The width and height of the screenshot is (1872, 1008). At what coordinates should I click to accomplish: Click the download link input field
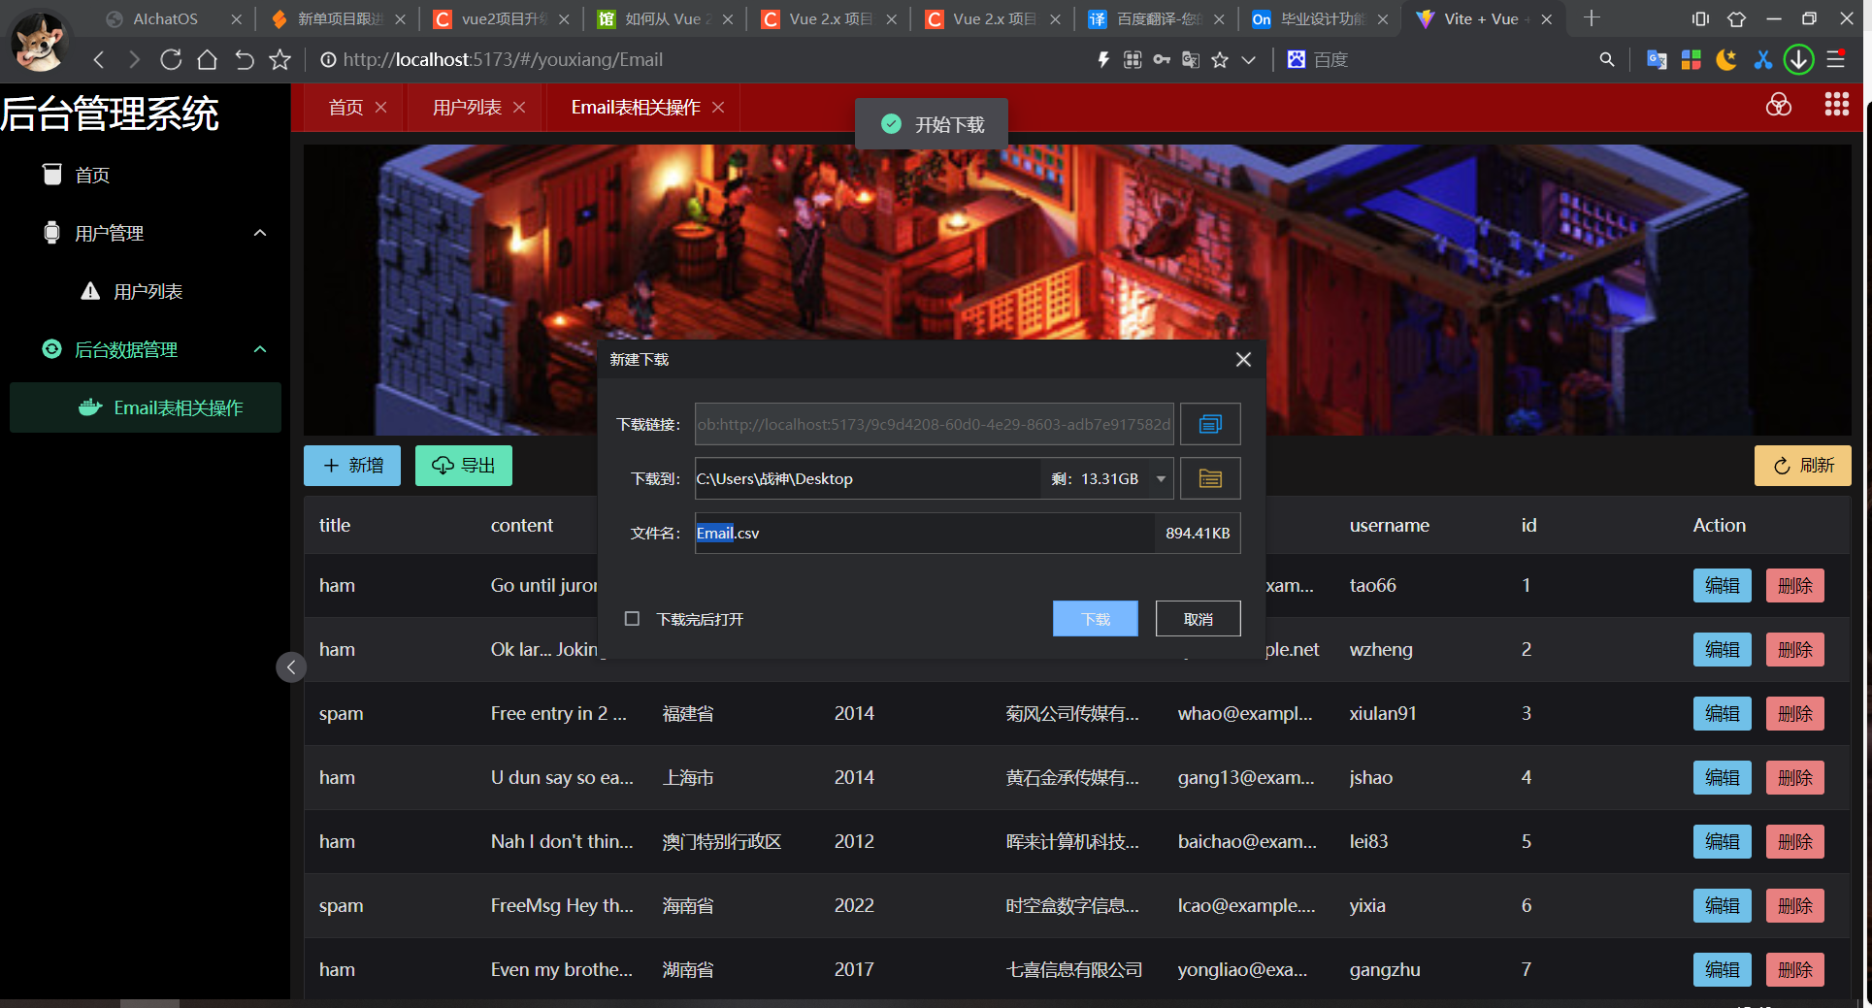pyautogui.click(x=934, y=424)
